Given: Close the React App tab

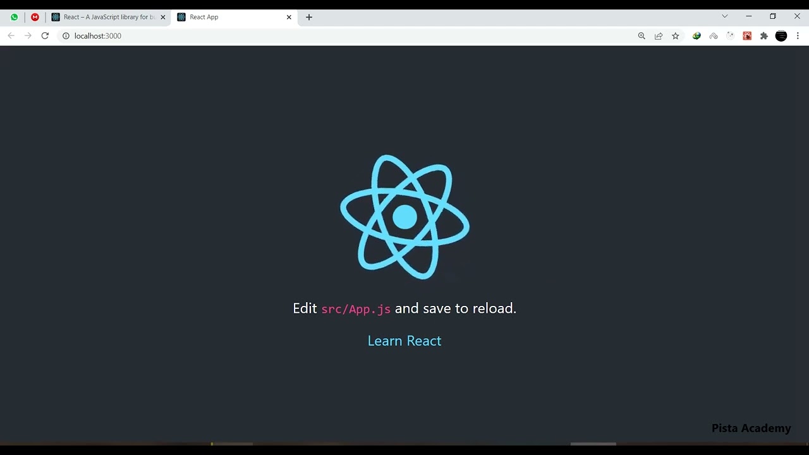Looking at the screenshot, I should [289, 17].
